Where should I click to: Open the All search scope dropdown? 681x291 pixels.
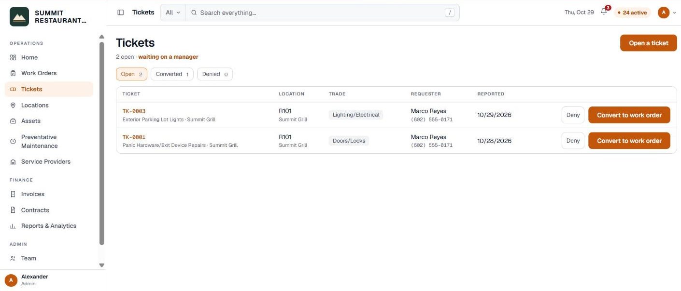(x=173, y=13)
